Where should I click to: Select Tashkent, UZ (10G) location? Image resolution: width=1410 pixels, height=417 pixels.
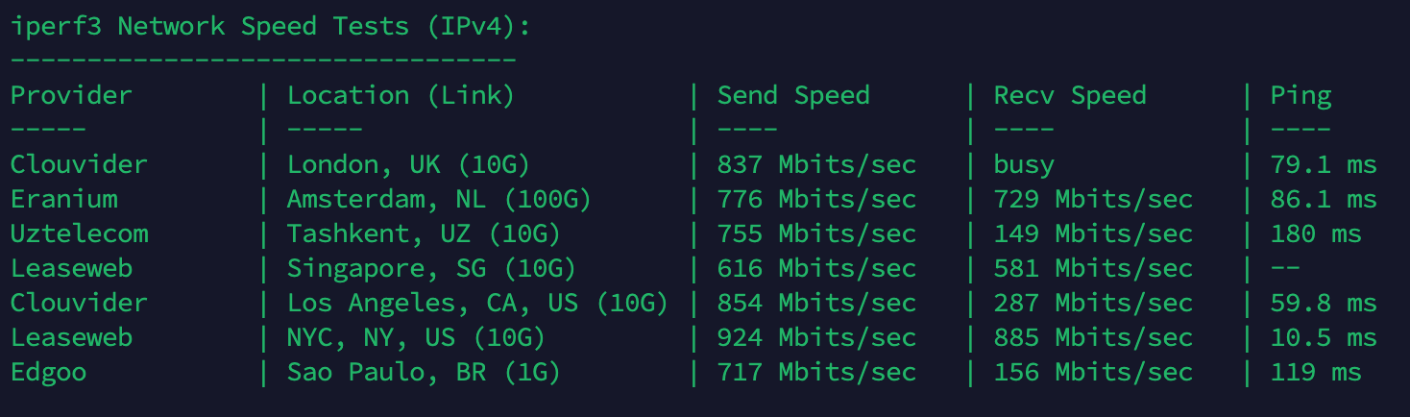(x=425, y=233)
